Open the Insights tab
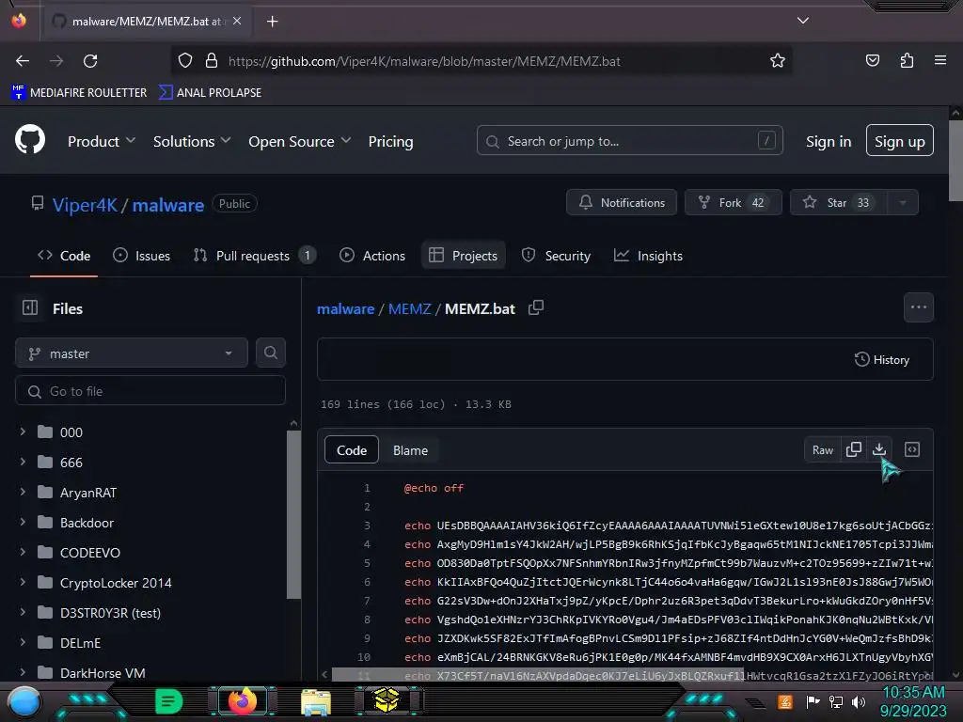Image resolution: width=963 pixels, height=722 pixels. click(x=648, y=256)
